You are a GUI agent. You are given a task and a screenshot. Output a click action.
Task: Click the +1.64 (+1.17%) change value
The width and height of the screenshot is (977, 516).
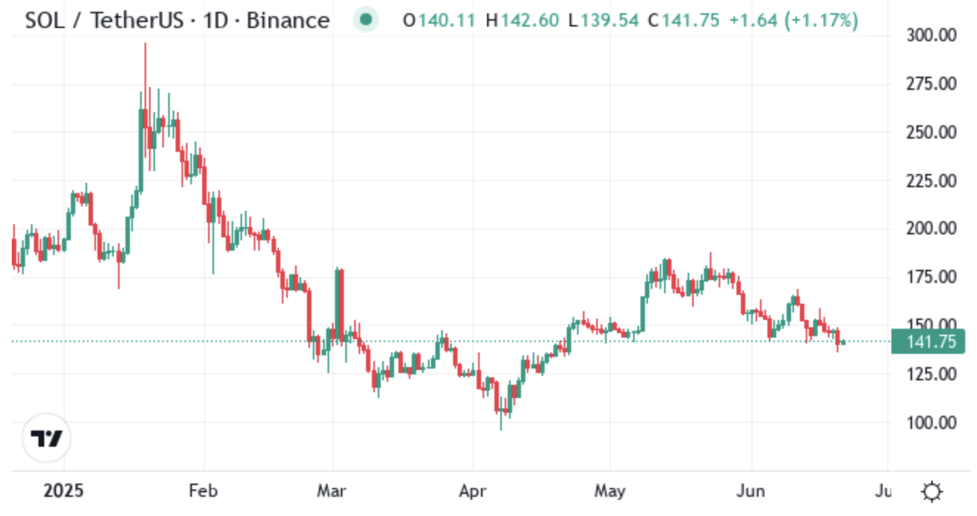pos(793,21)
